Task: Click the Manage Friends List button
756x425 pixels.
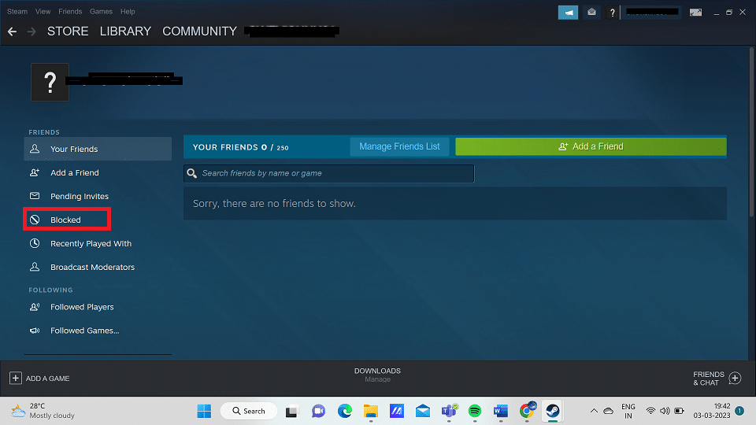Action: 399,146
